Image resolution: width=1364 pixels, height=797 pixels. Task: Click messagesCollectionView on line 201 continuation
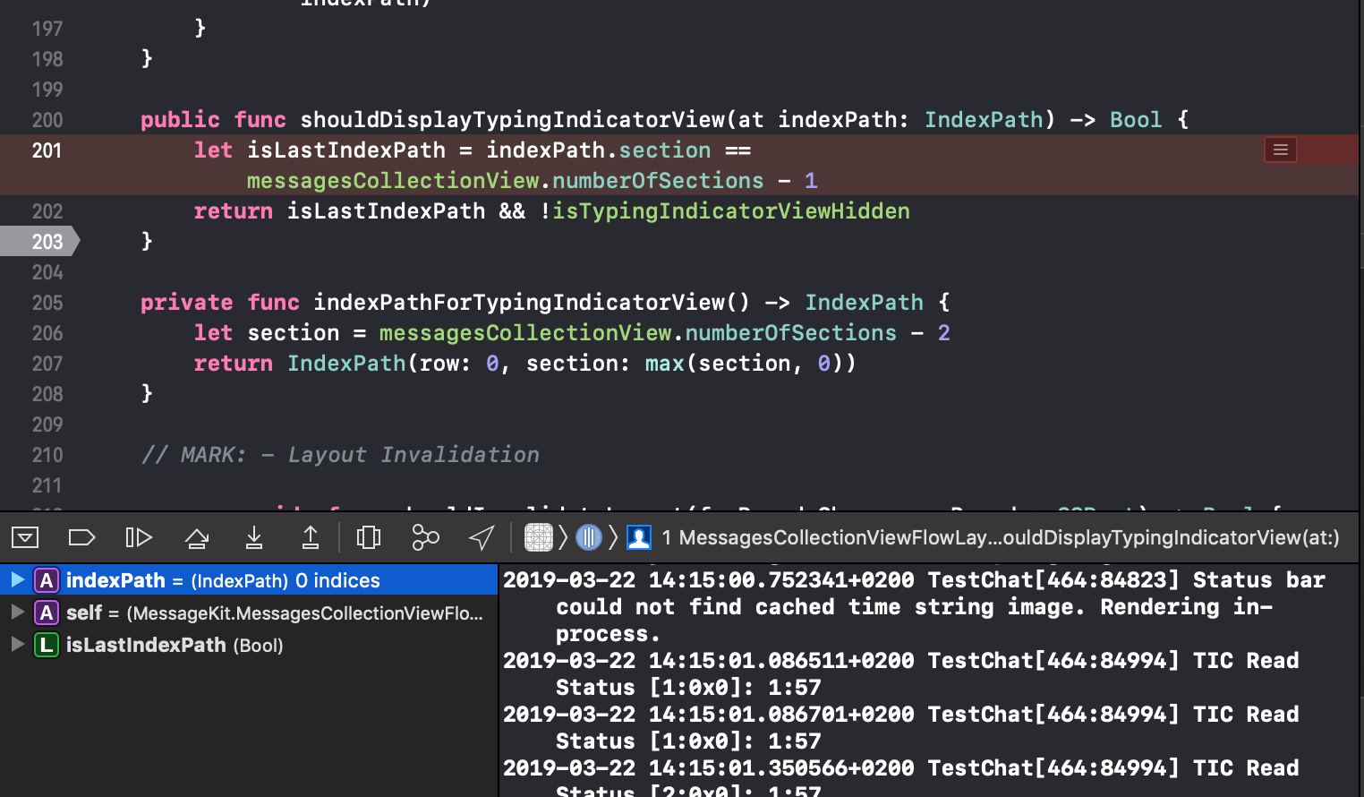pyautogui.click(x=393, y=181)
